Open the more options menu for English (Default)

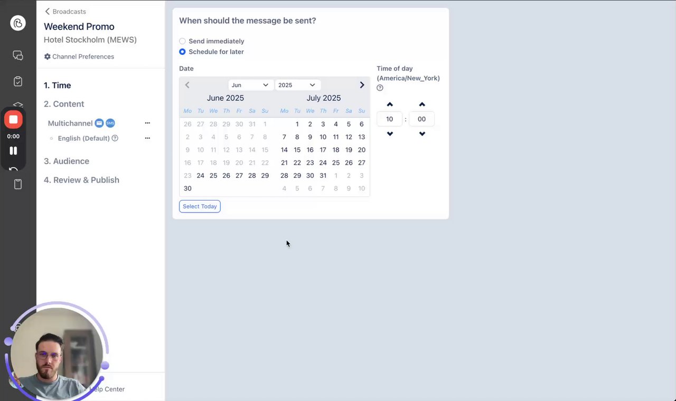click(147, 138)
